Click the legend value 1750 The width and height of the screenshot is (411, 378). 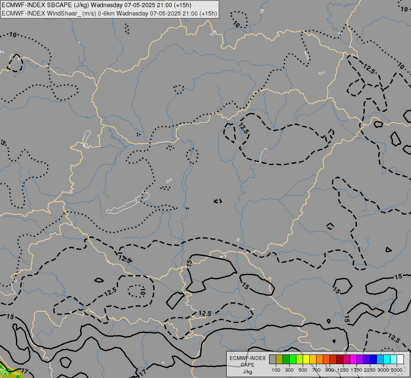click(x=356, y=370)
